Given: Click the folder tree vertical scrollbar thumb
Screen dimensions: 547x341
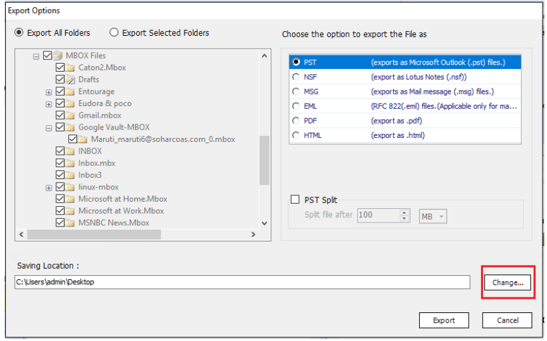Looking at the screenshot, I should [264, 159].
